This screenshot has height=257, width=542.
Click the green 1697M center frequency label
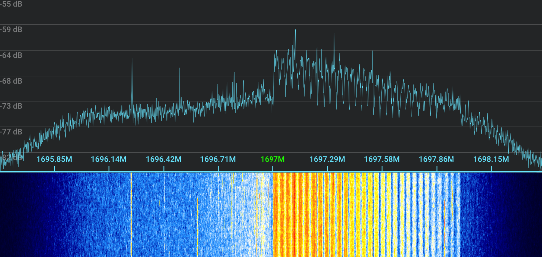pyautogui.click(x=272, y=159)
